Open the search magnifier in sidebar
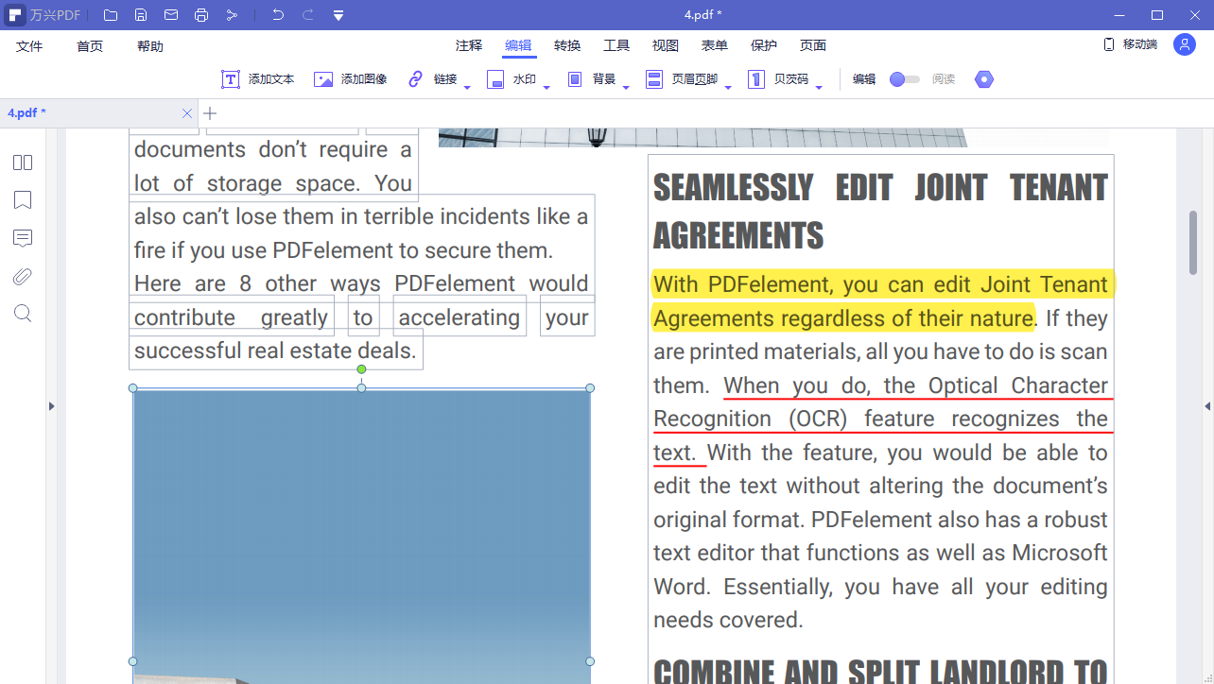Image resolution: width=1214 pixels, height=684 pixels. coord(23,314)
